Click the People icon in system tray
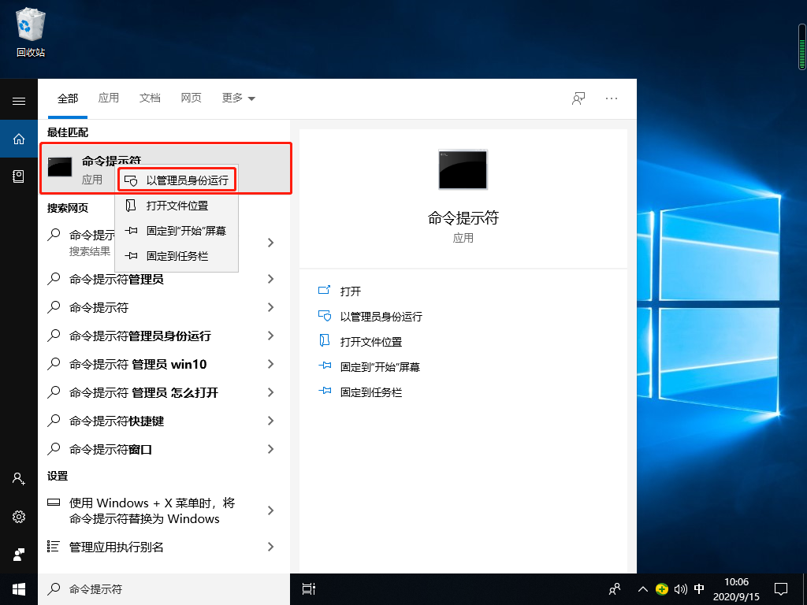807x605 pixels. click(614, 588)
